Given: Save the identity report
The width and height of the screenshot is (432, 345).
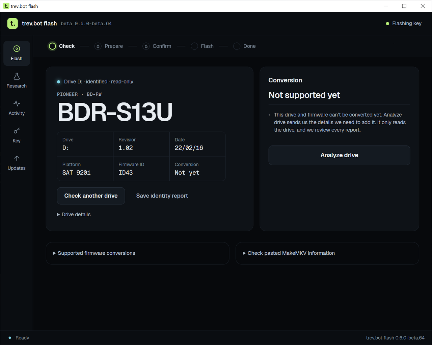Looking at the screenshot, I should pos(162,196).
